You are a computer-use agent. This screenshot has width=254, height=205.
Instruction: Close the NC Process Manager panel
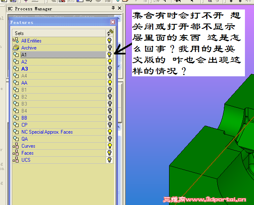click(120, 8)
